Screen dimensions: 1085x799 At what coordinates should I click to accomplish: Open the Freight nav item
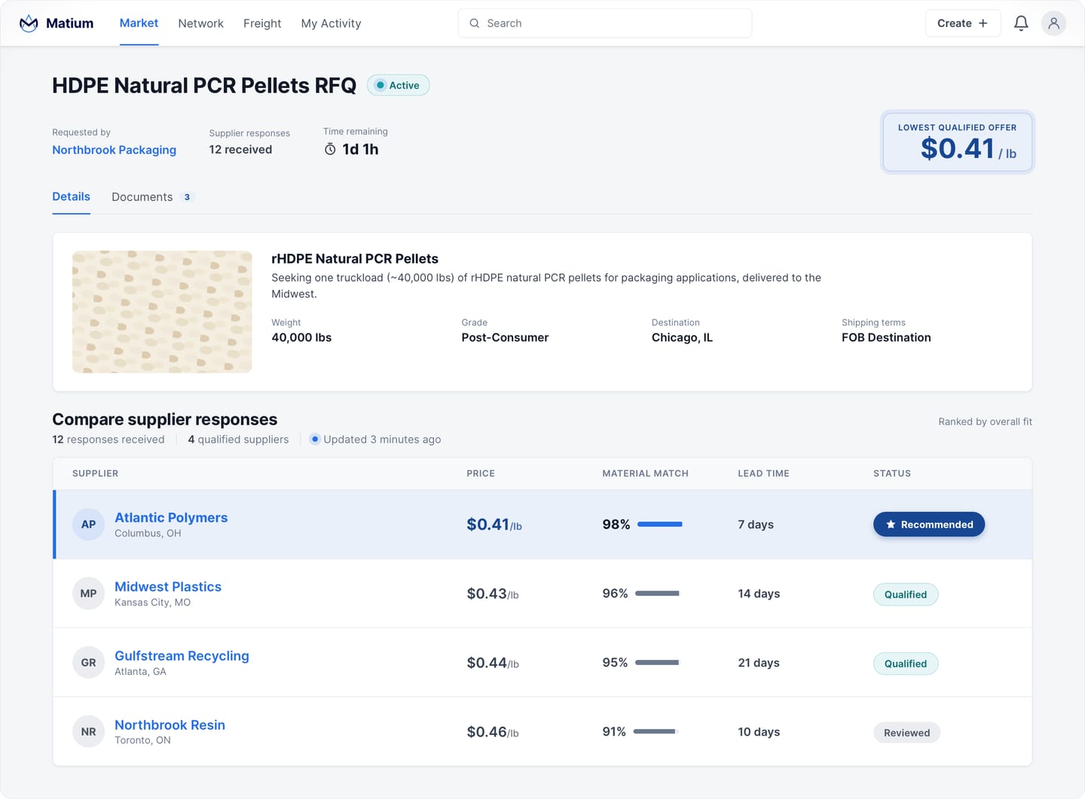262,23
